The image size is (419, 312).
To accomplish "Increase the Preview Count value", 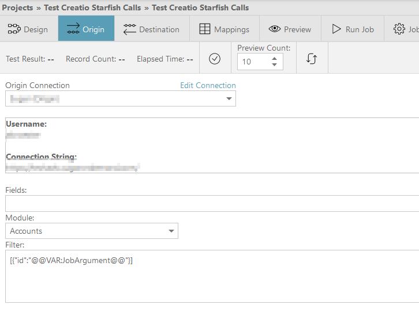I will coord(274,58).
